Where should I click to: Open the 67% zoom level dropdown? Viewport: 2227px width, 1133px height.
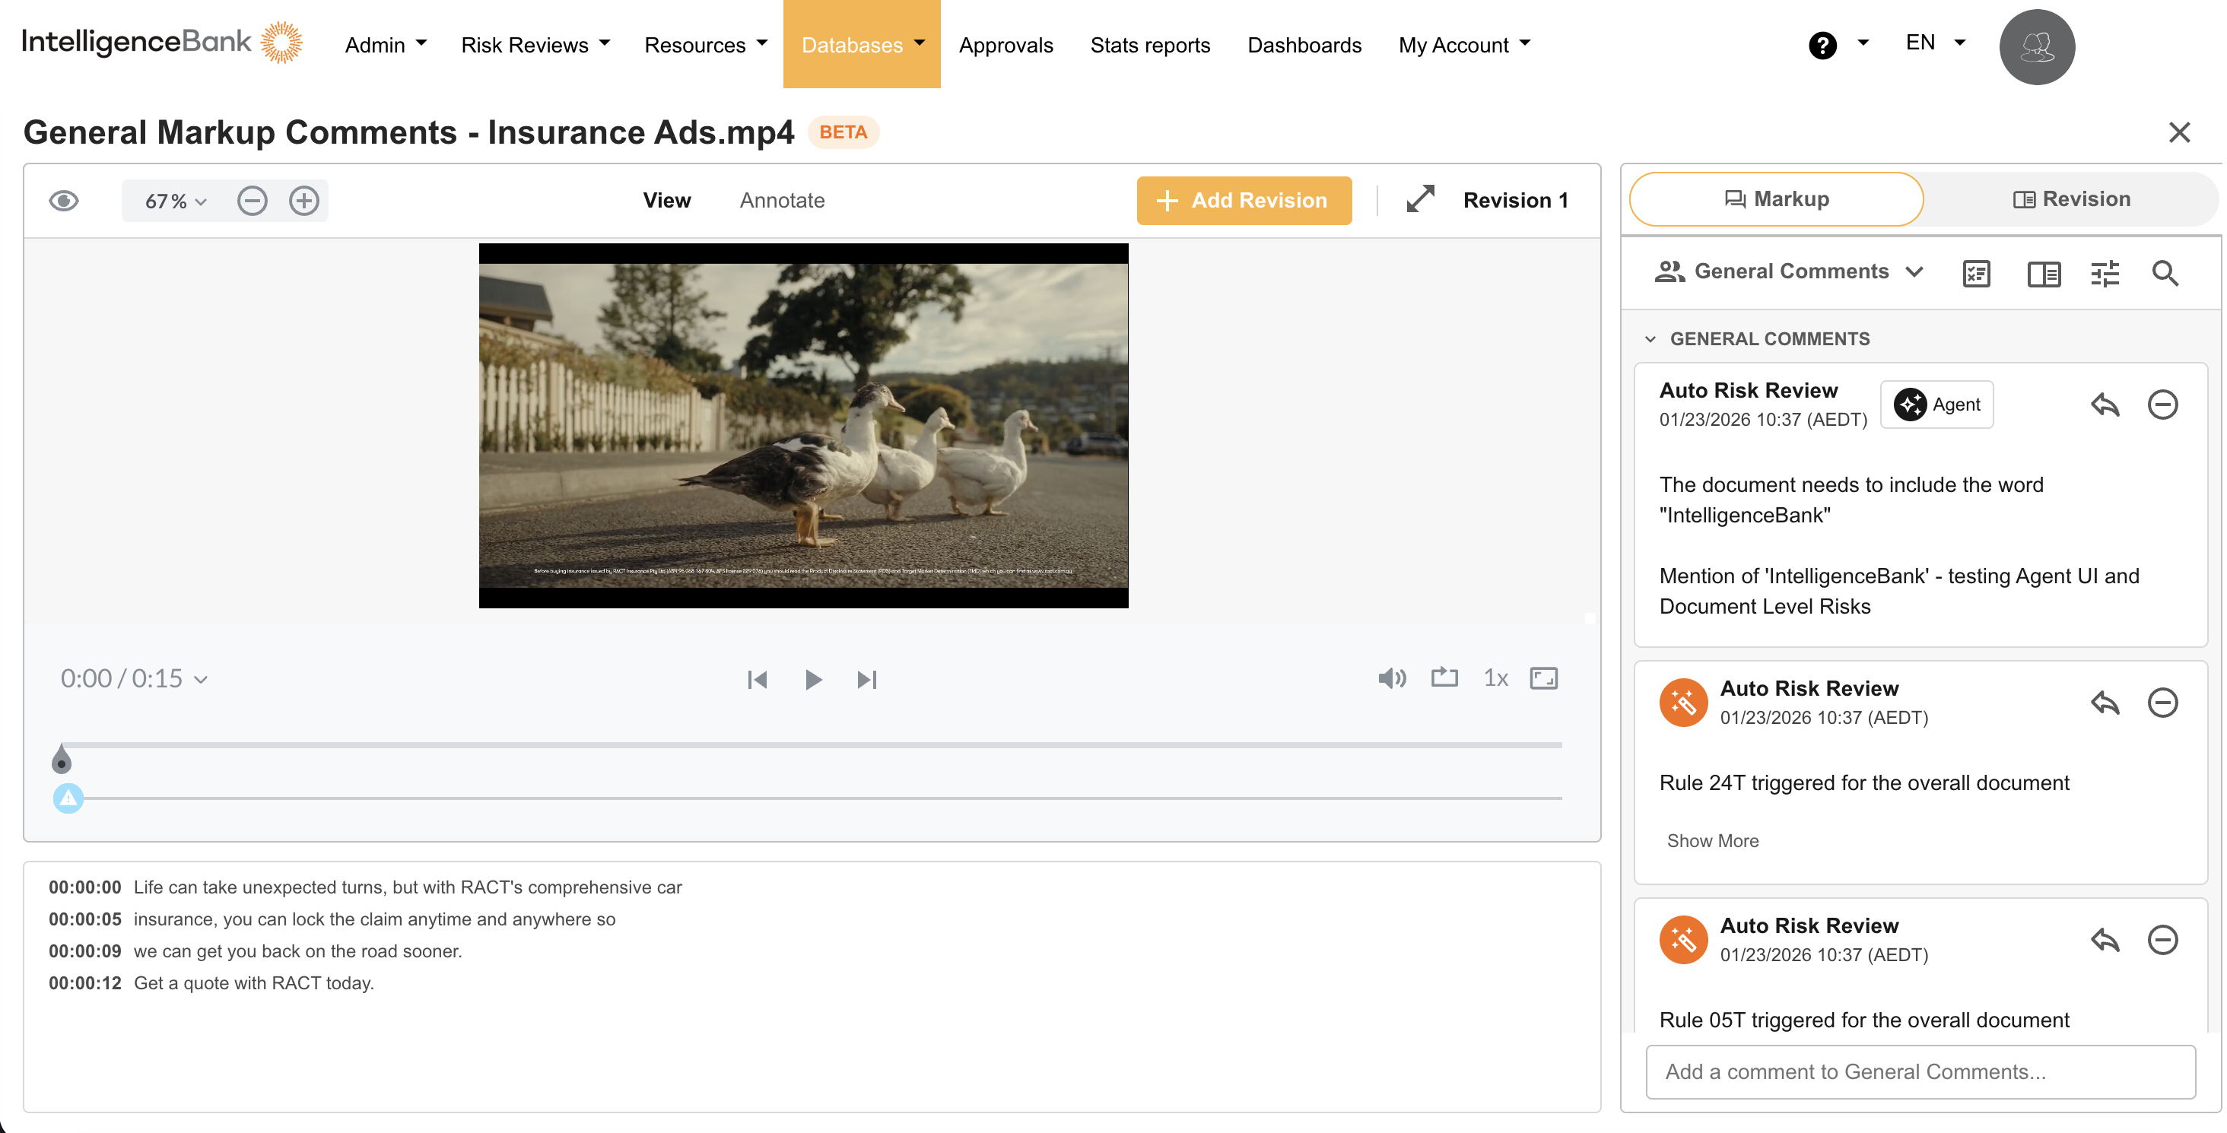coord(176,201)
